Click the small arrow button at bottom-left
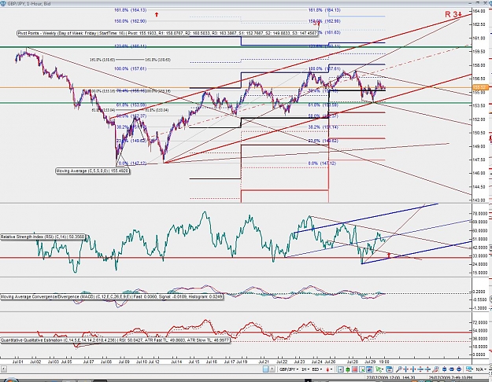The width and height of the screenshot is (492, 382). point(3,369)
